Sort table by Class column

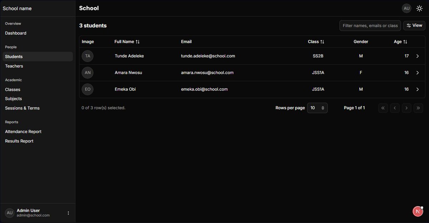tap(316, 42)
